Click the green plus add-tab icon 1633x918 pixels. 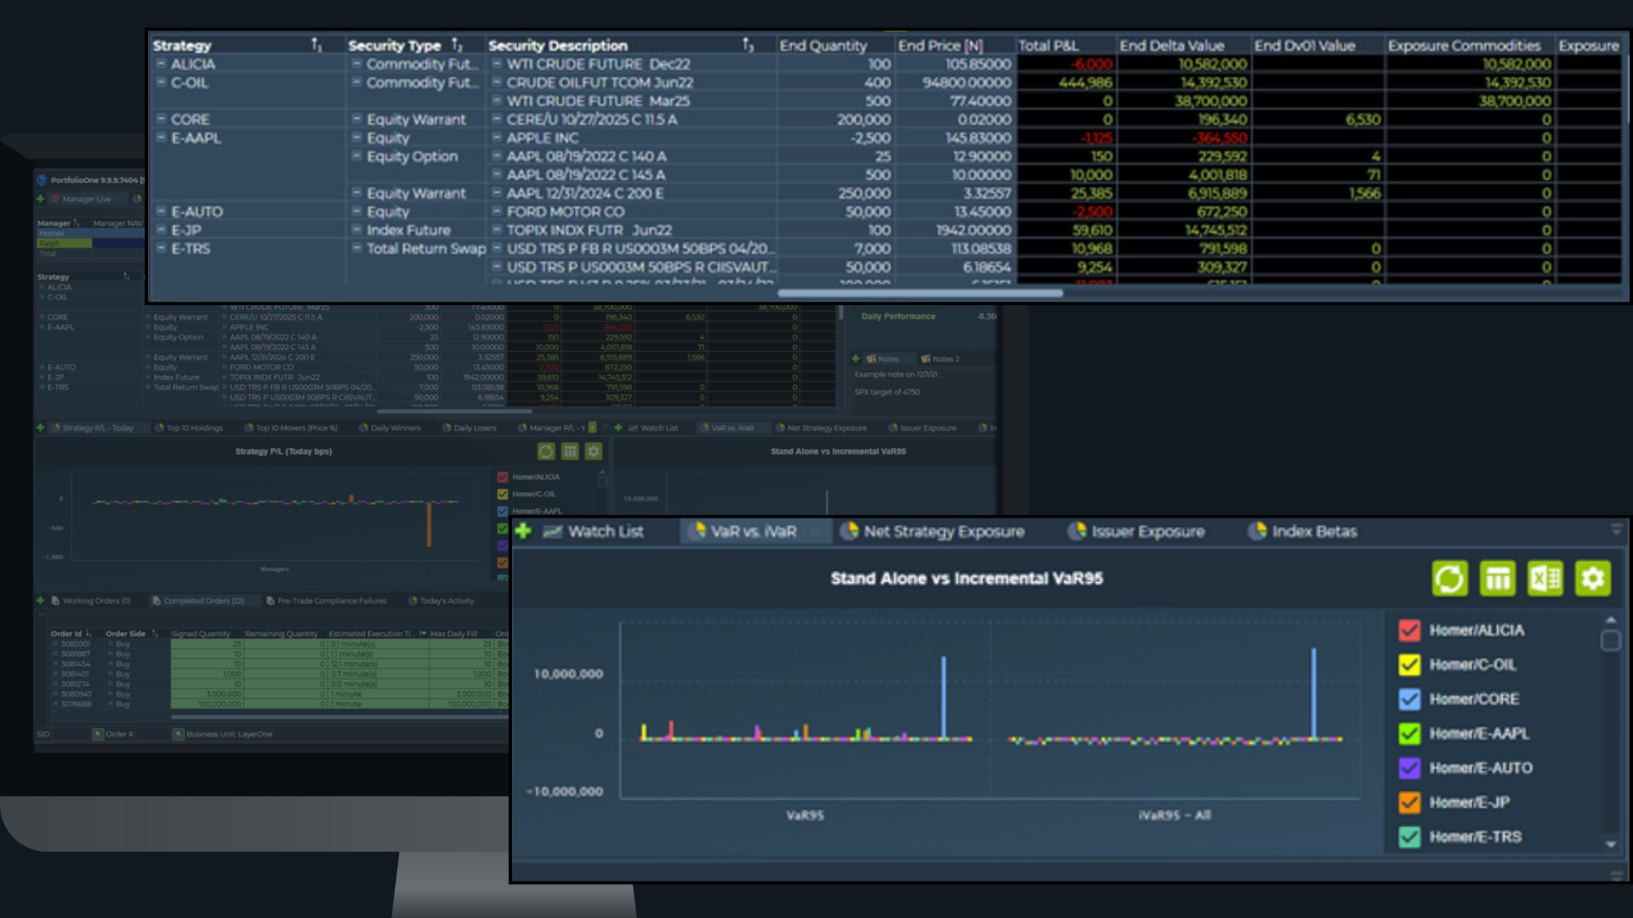[x=523, y=531]
